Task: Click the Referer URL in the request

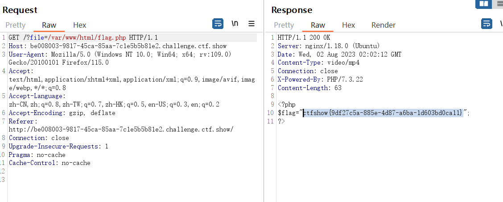Action: click(x=121, y=129)
